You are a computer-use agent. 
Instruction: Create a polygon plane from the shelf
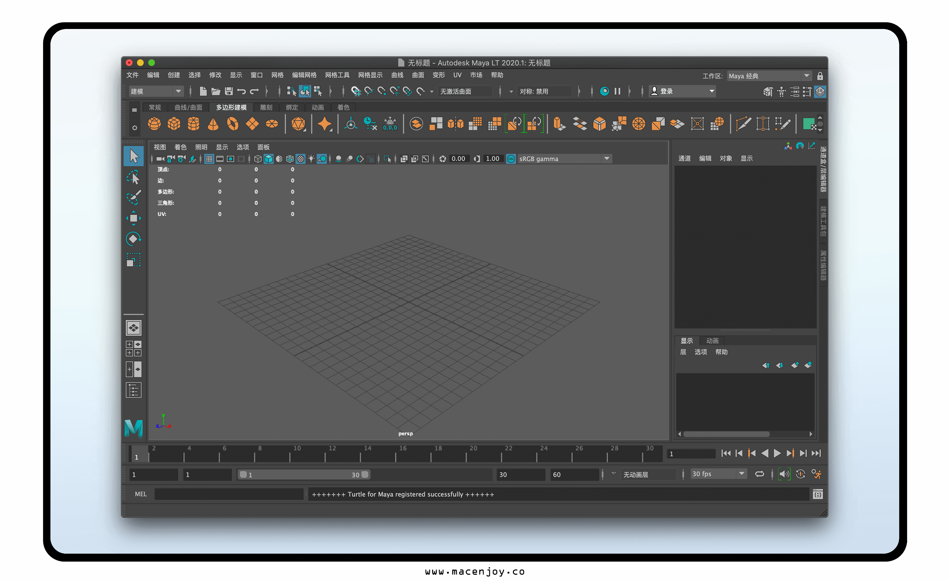point(252,124)
